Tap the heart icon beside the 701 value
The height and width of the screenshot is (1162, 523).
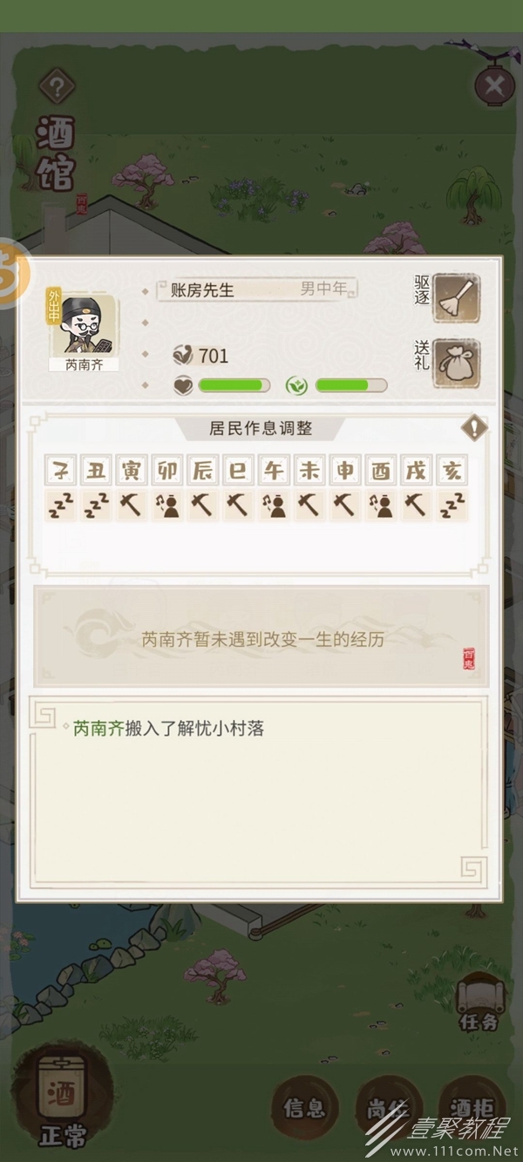184,355
